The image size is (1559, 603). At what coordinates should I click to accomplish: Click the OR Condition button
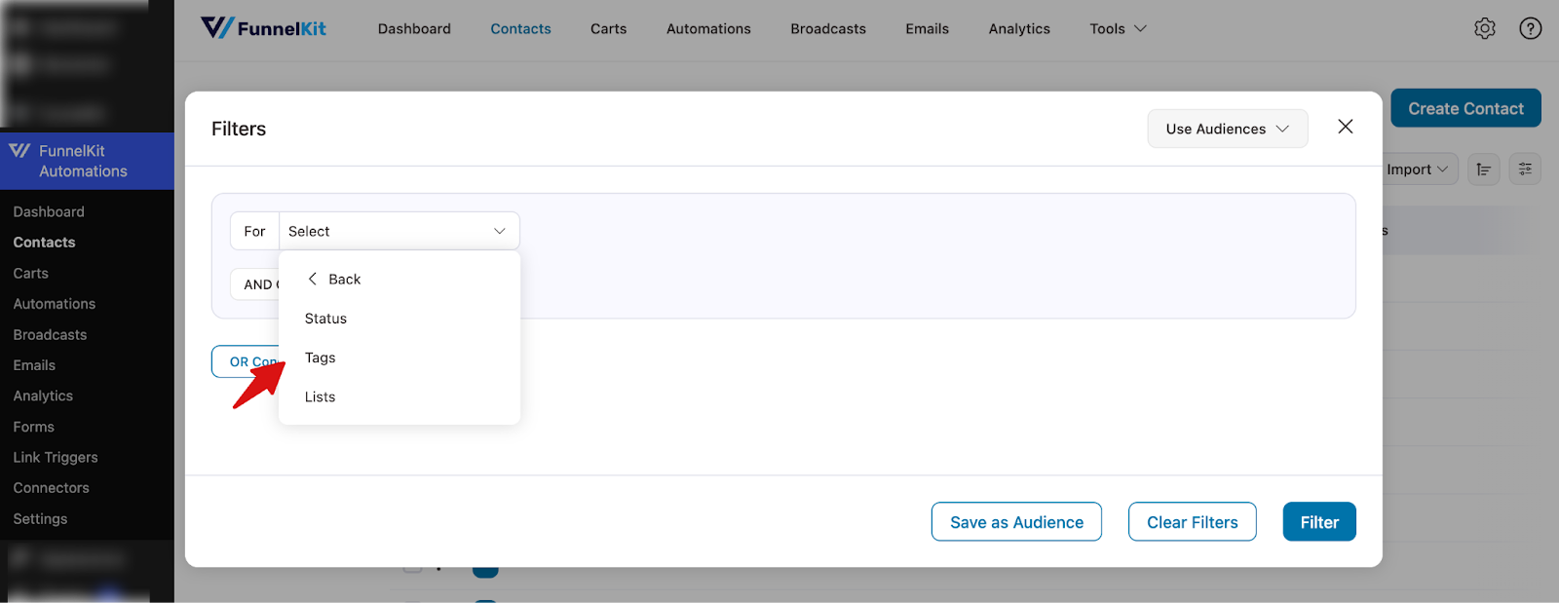point(246,361)
